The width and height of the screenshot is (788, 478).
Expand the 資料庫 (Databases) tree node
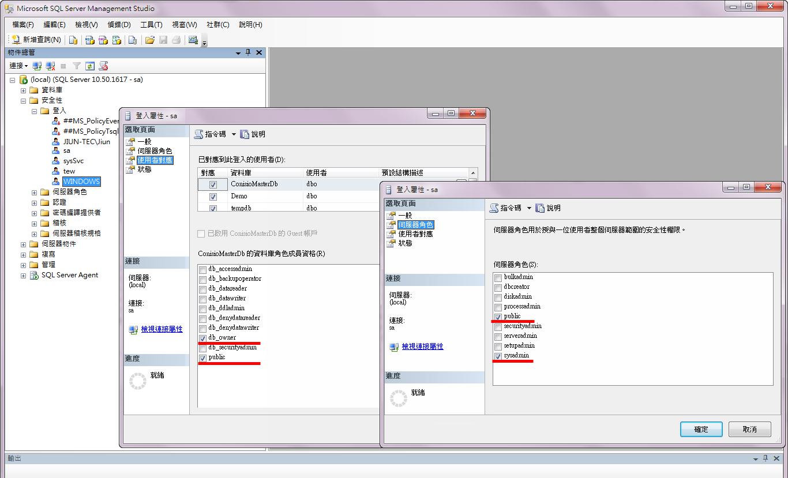24,91
